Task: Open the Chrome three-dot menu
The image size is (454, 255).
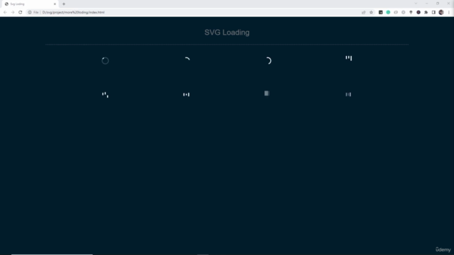Action: click(449, 13)
